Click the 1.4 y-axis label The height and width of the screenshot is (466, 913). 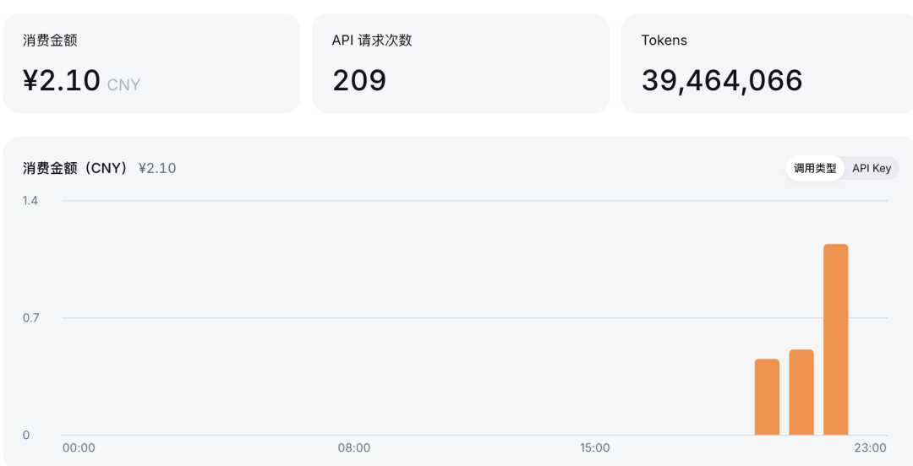point(30,201)
